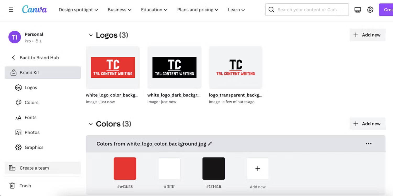Go to Graphics in the sidebar
Viewport: 393px width, 196px height.
[x=34, y=147]
